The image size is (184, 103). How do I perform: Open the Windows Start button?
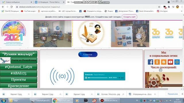[3, 100]
